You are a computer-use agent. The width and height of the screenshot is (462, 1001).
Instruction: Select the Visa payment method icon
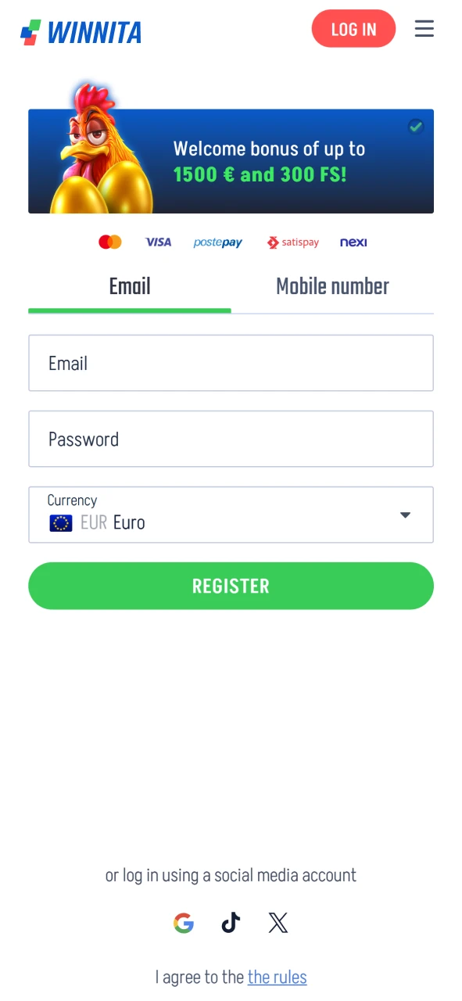(159, 242)
